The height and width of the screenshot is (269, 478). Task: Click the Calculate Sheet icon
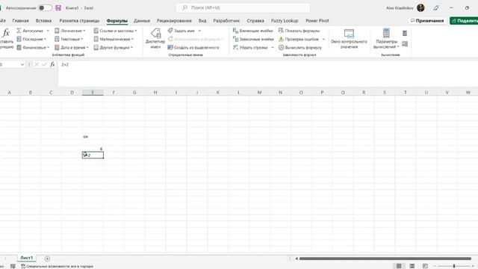tap(405, 44)
